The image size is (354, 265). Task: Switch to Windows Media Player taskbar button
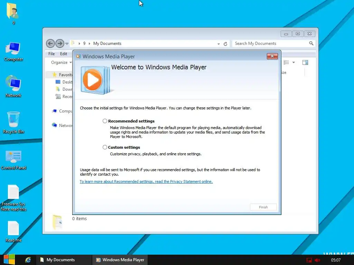tap(120, 260)
